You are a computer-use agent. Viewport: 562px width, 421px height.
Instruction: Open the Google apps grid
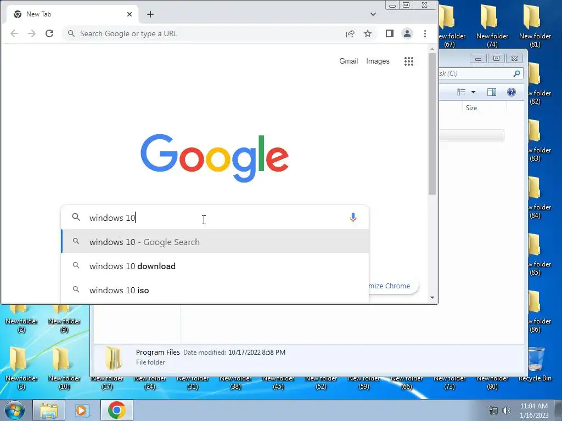(408, 61)
